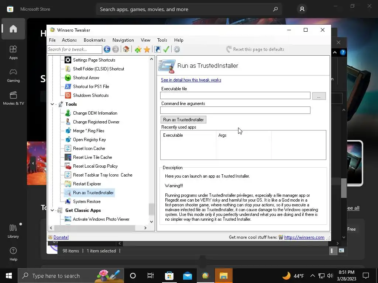This screenshot has height=283, width=378.
Task: Click the Shell Folder (CLSID) Shortcut icon
Action: [68, 69]
